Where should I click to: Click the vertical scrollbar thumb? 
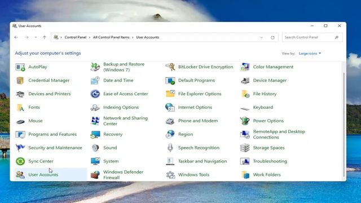[344, 124]
